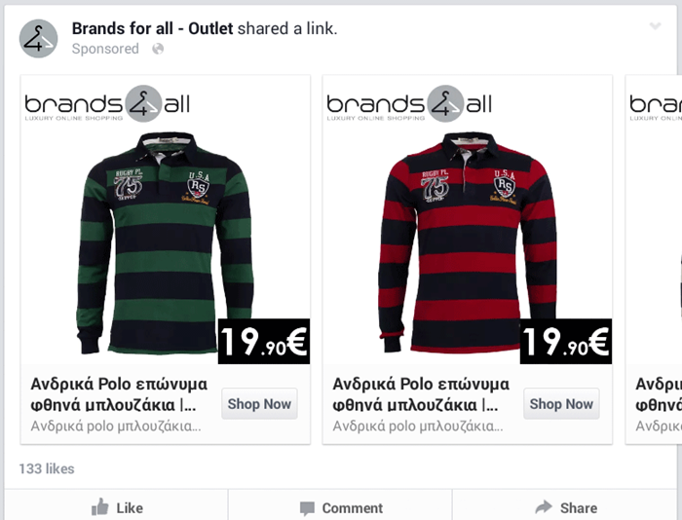The width and height of the screenshot is (682, 520).
Task: Open the red striped rugby shirt image
Action: (467, 242)
